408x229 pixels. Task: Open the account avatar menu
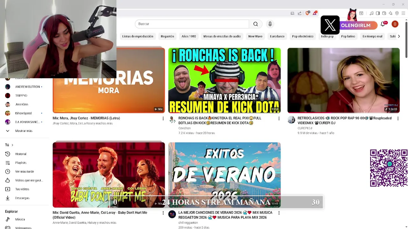(x=395, y=24)
